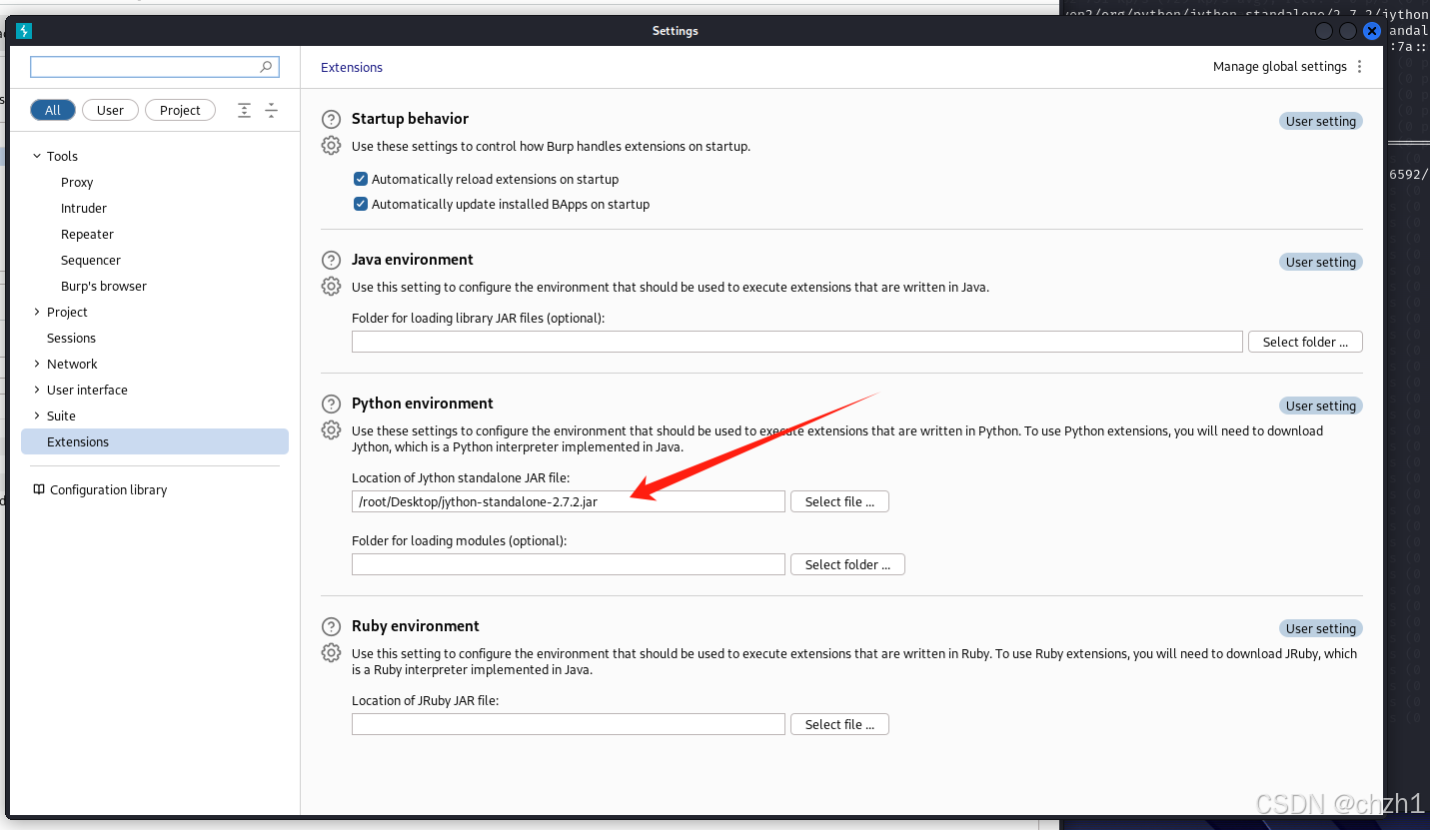
Task: Open Proxy settings in the tree
Action: (77, 182)
